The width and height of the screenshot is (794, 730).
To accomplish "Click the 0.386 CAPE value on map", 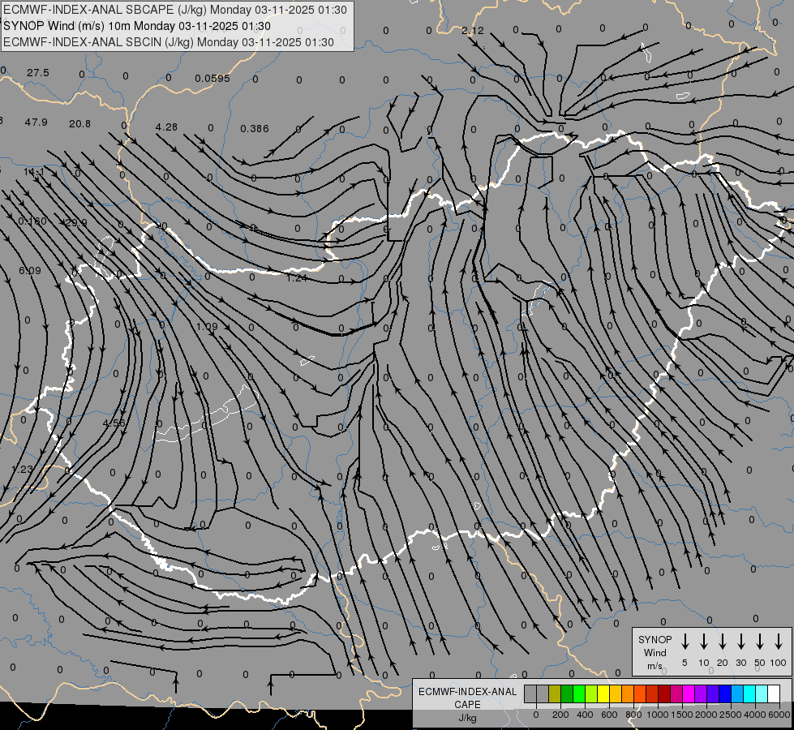I will [255, 129].
